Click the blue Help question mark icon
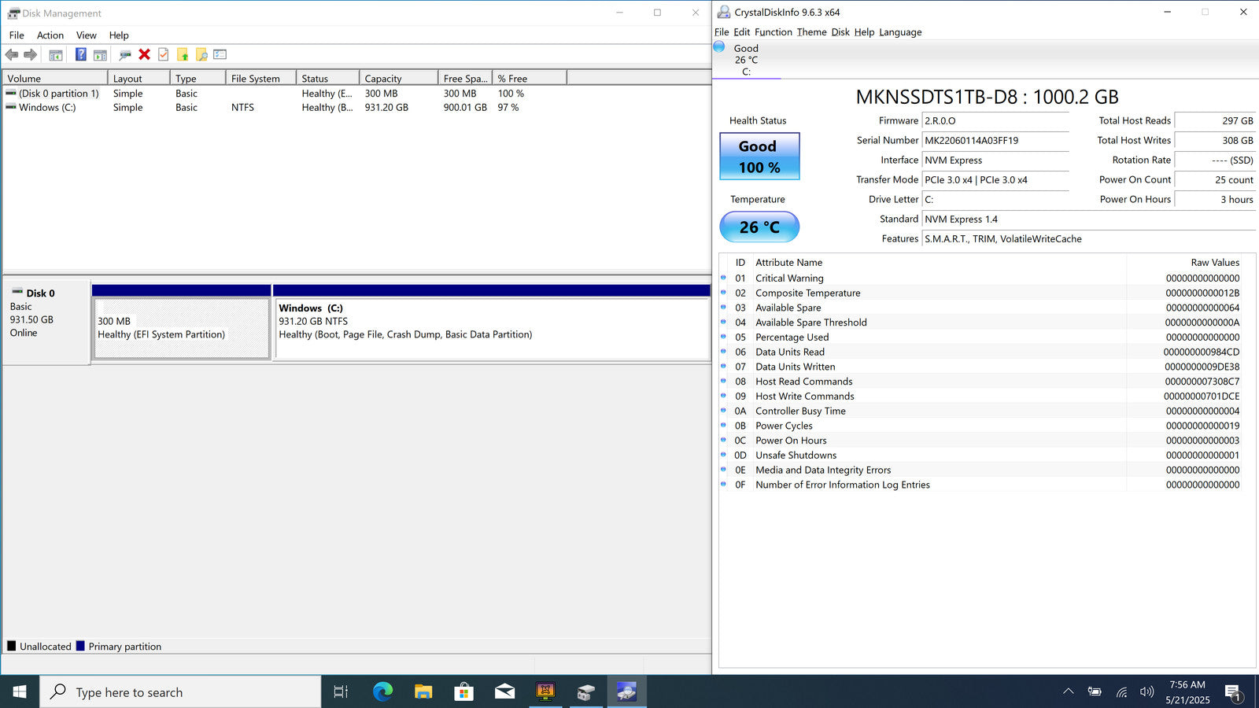The image size is (1259, 708). pos(80,54)
